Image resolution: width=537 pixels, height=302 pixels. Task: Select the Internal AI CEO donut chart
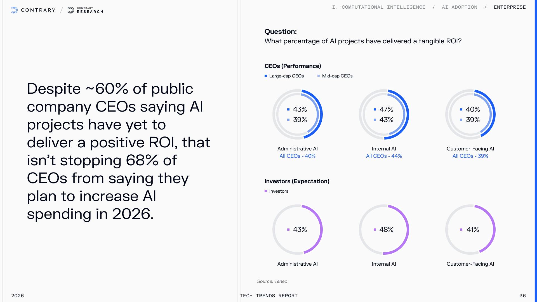tap(384, 114)
